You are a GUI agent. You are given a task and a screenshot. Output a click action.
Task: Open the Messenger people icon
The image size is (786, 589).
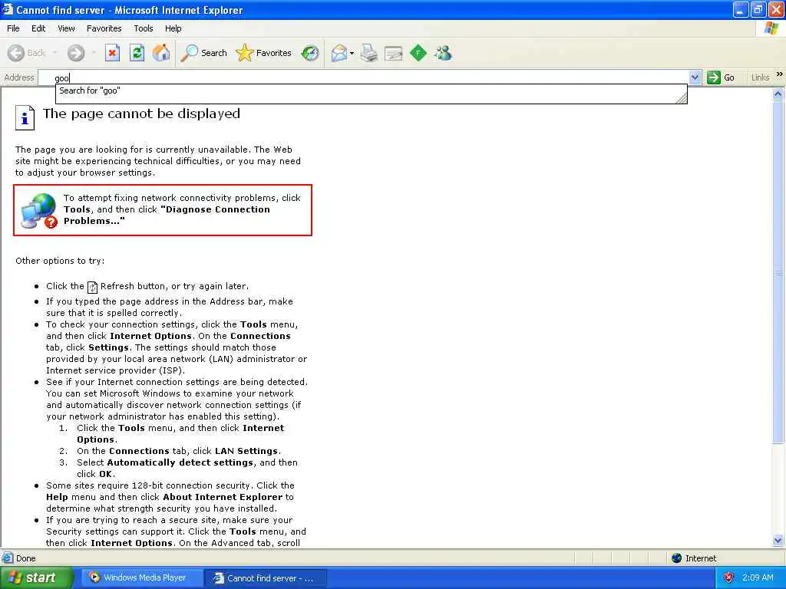click(443, 53)
